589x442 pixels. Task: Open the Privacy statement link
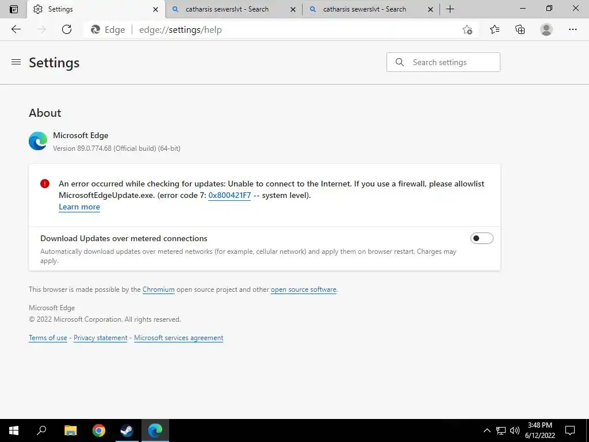[100, 338]
